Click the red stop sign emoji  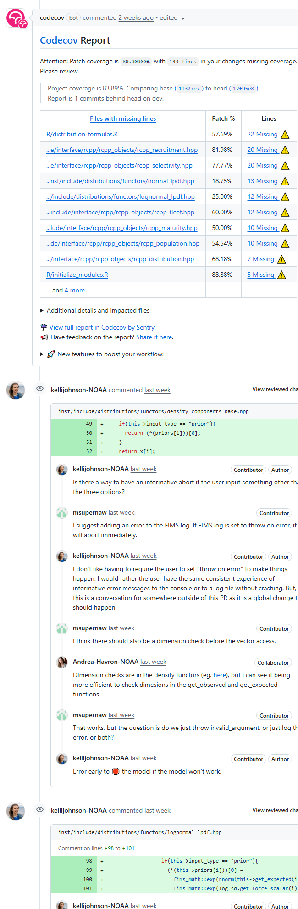116,771
